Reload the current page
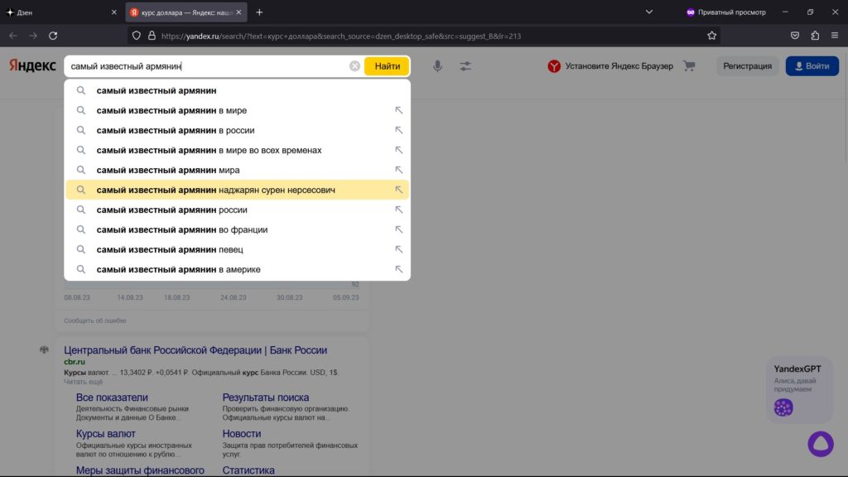The width and height of the screenshot is (848, 477). point(53,36)
